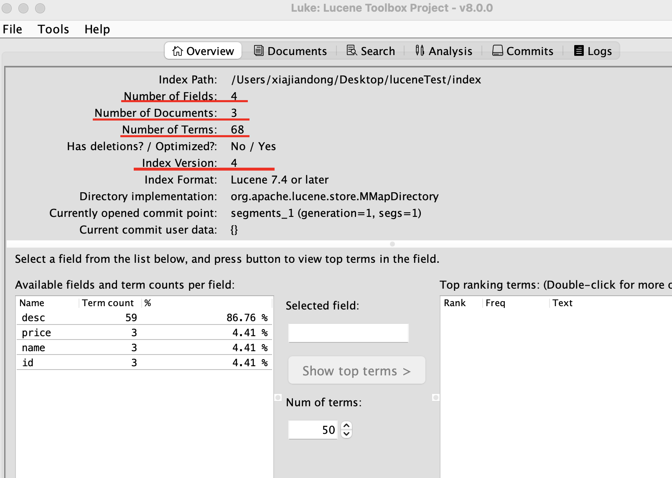
Task: Click the Lucene 7.4 or later text
Action: (280, 180)
